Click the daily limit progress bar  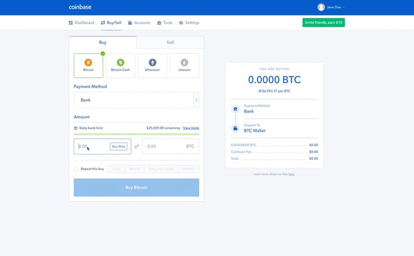pos(136,134)
